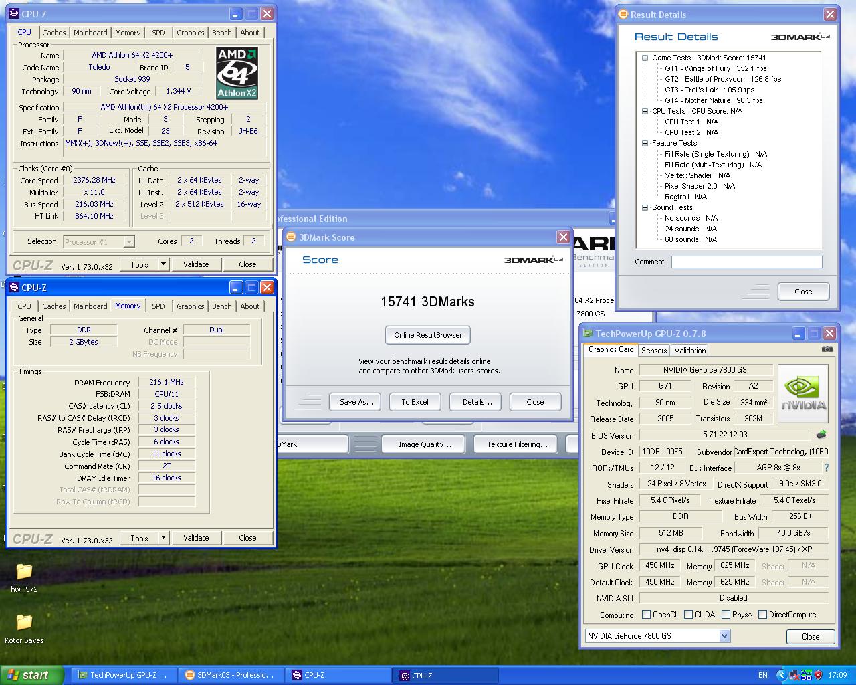The width and height of the screenshot is (856, 685).
Task: Switch to 3DMark03 Professional taskbar button
Action: click(x=231, y=675)
